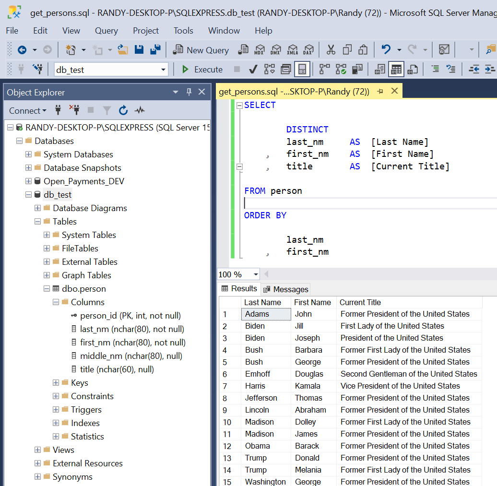This screenshot has width=497, height=486.
Task: Pin the get_persons.sql tab
Action: coord(380,91)
